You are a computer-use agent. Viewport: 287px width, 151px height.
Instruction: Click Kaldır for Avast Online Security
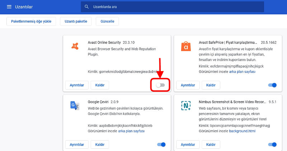coord(100,85)
